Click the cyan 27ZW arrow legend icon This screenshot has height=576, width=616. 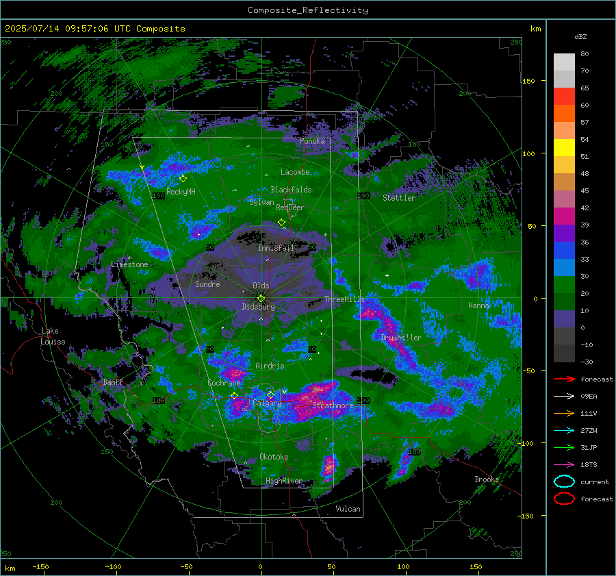coord(564,431)
